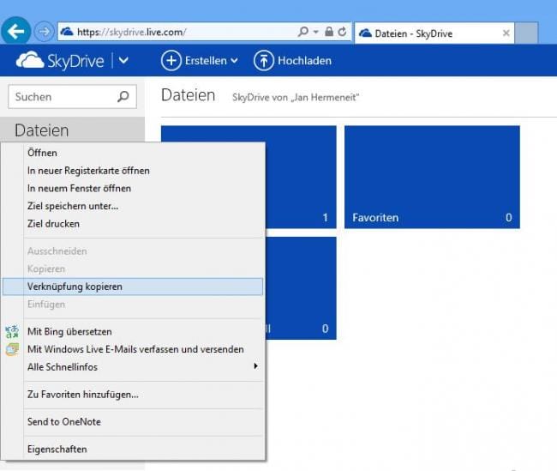The width and height of the screenshot is (557, 471).
Task: Choose Ziel speichern unter...
Action: point(133,206)
